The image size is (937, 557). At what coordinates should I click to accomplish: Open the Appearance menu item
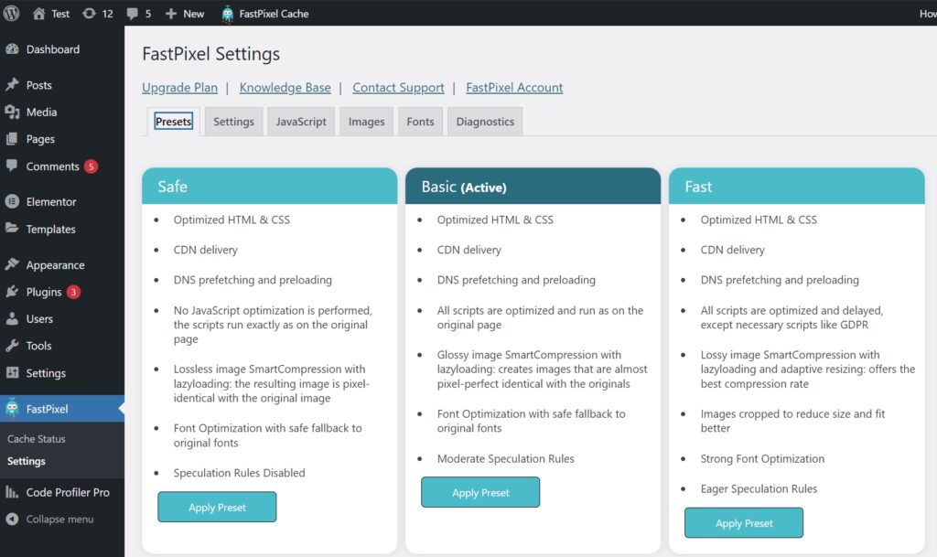[x=62, y=264]
